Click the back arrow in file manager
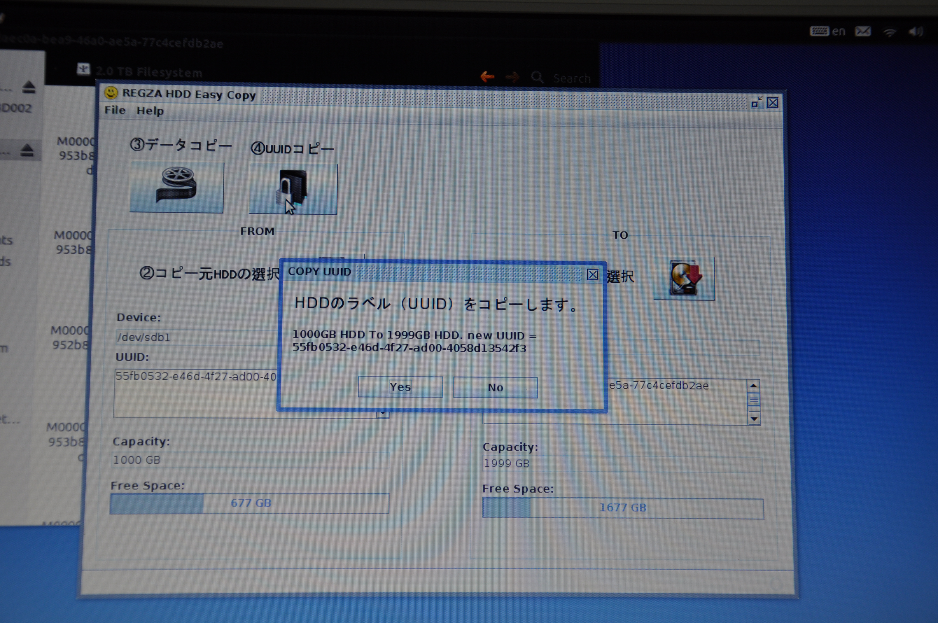Viewport: 938px width, 623px height. [x=487, y=76]
